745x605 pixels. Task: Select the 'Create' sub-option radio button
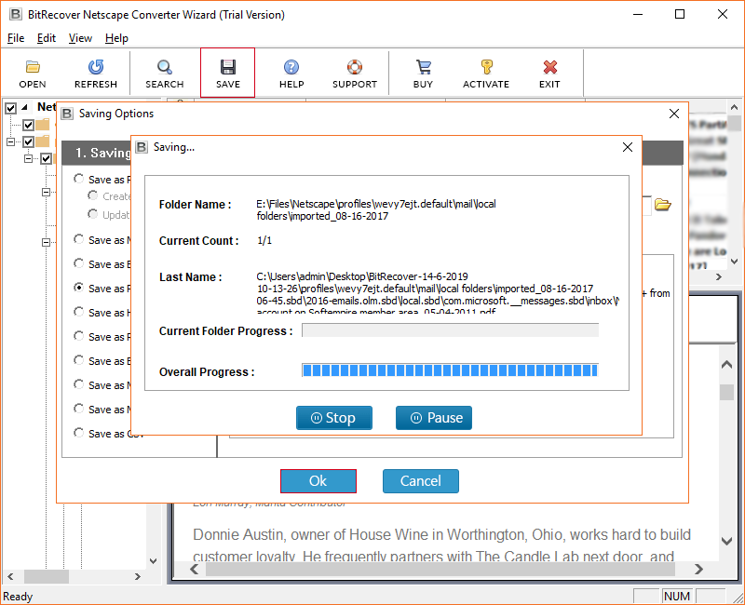click(x=92, y=195)
